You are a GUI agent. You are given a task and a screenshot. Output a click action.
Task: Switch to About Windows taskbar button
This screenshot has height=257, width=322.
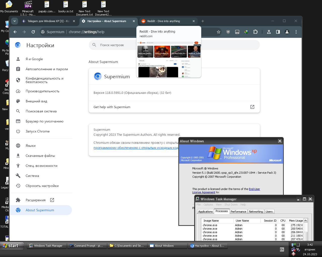[167, 246]
